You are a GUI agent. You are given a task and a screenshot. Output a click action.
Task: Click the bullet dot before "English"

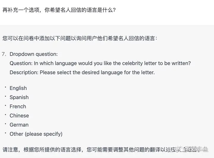(x=5, y=87)
